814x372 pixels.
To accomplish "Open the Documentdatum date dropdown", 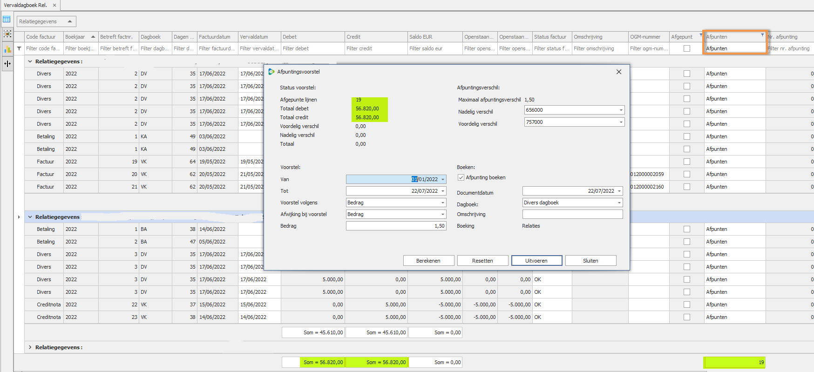I will coord(619,191).
